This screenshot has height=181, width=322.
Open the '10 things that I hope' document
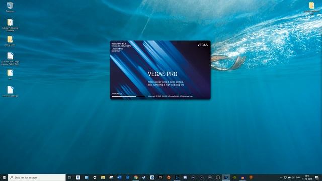pyautogui.click(x=10, y=58)
